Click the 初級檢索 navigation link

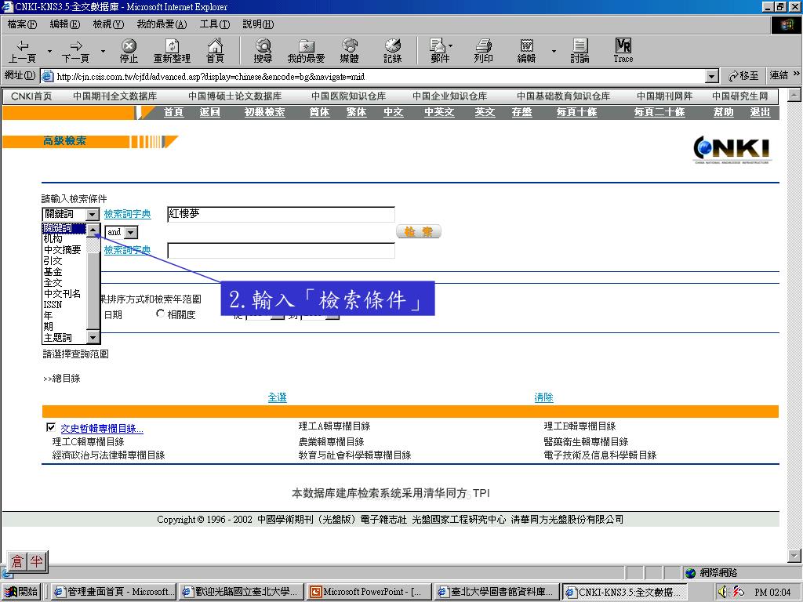coord(265,112)
